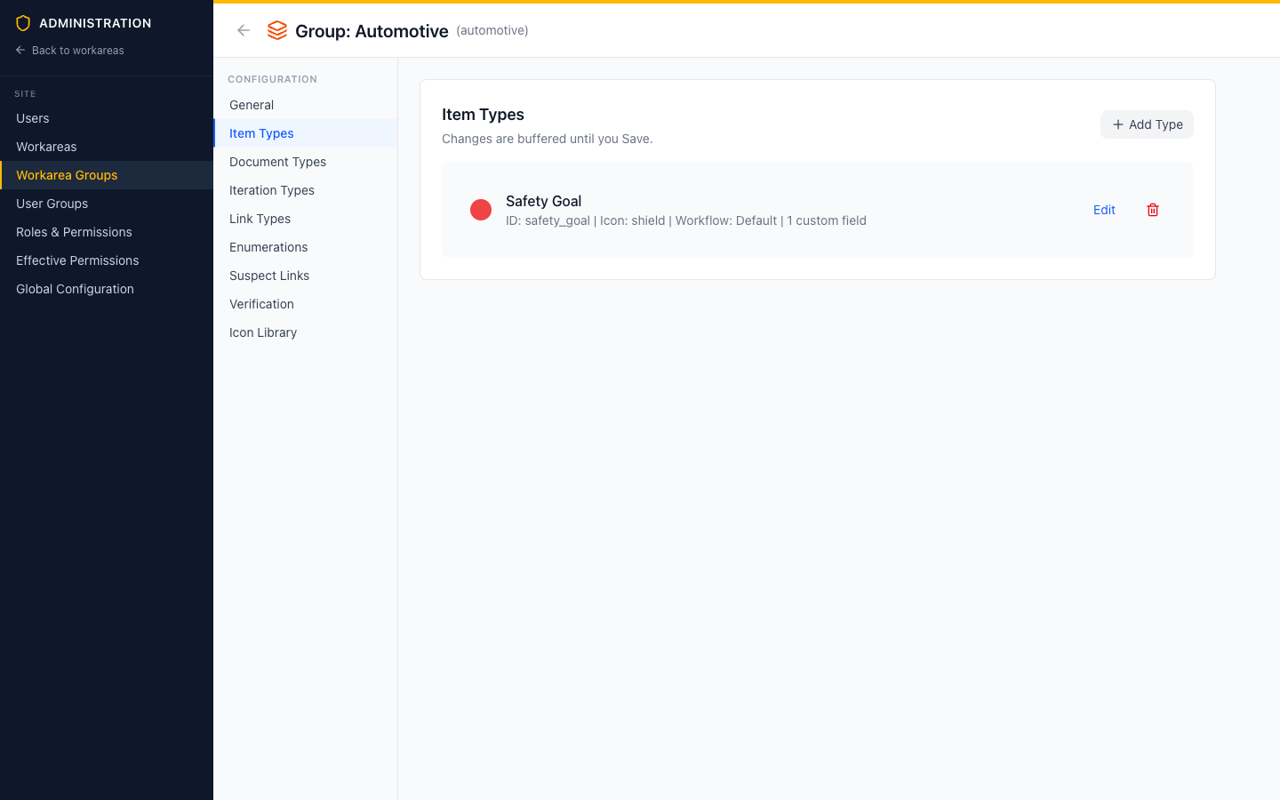Screen dimensions: 1280x800
Task: Open Icon Library configuration
Action: click(306, 332)
